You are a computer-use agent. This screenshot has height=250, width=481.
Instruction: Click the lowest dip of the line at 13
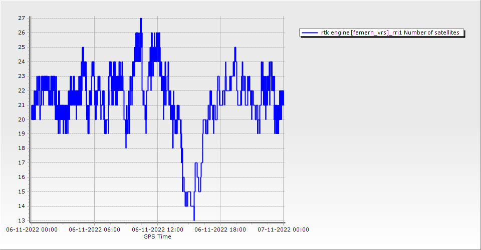coord(194,220)
